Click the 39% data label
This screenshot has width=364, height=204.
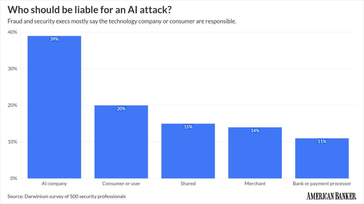click(54, 39)
